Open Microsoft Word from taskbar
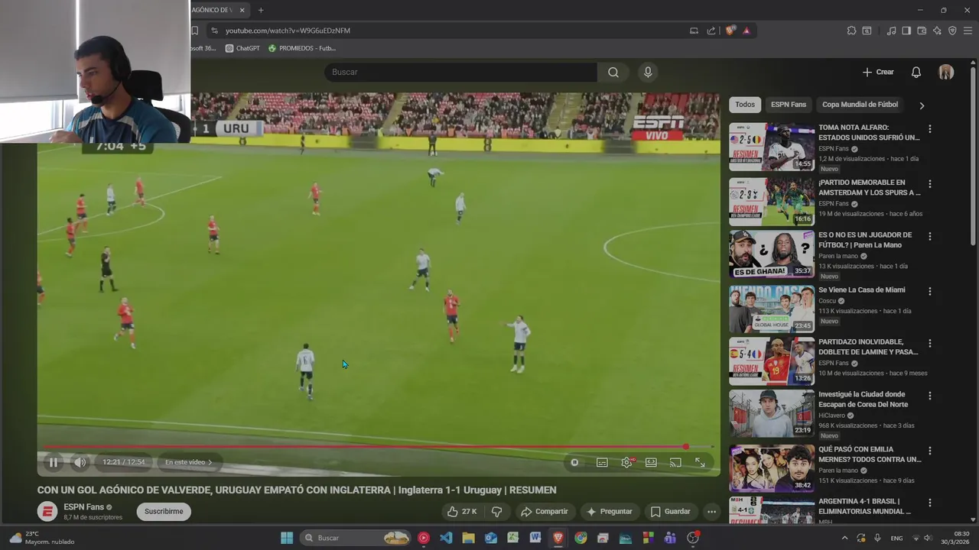This screenshot has height=550, width=979. [x=535, y=538]
